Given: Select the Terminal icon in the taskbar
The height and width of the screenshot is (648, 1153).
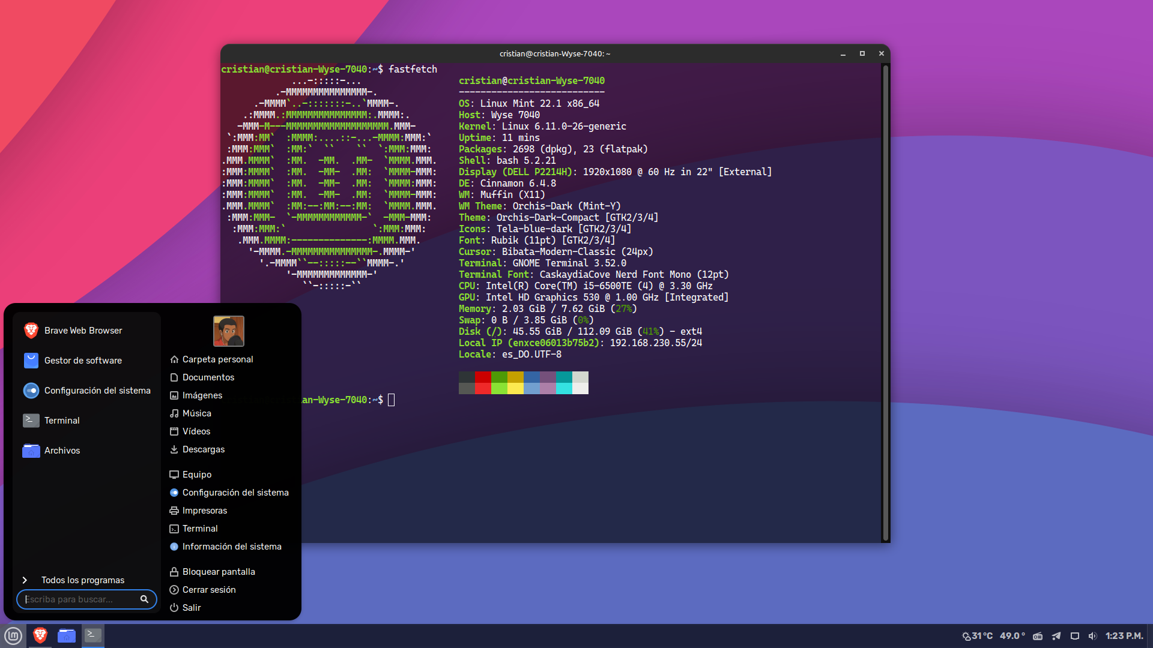Looking at the screenshot, I should (93, 635).
